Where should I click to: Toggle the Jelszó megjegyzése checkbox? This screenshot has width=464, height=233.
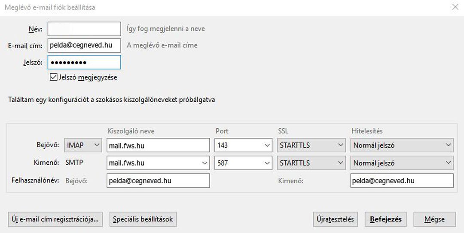[54, 77]
